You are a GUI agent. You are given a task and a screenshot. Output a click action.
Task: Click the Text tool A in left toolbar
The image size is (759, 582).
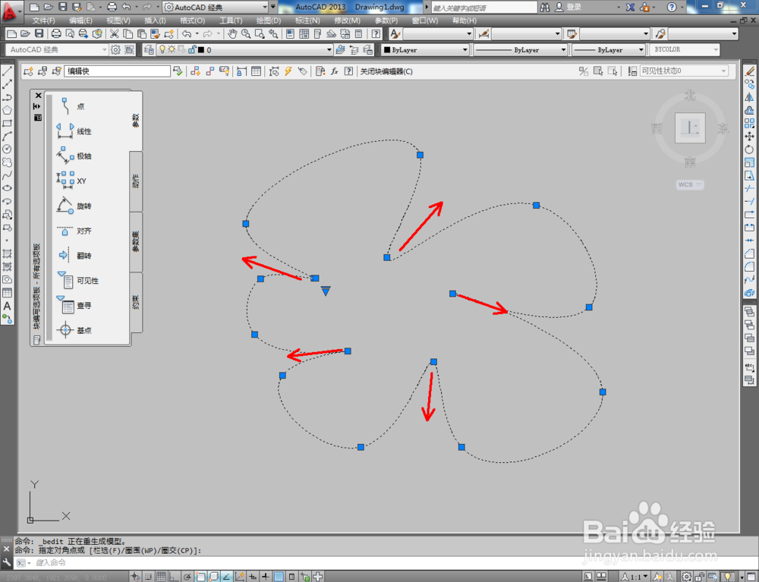[x=7, y=306]
